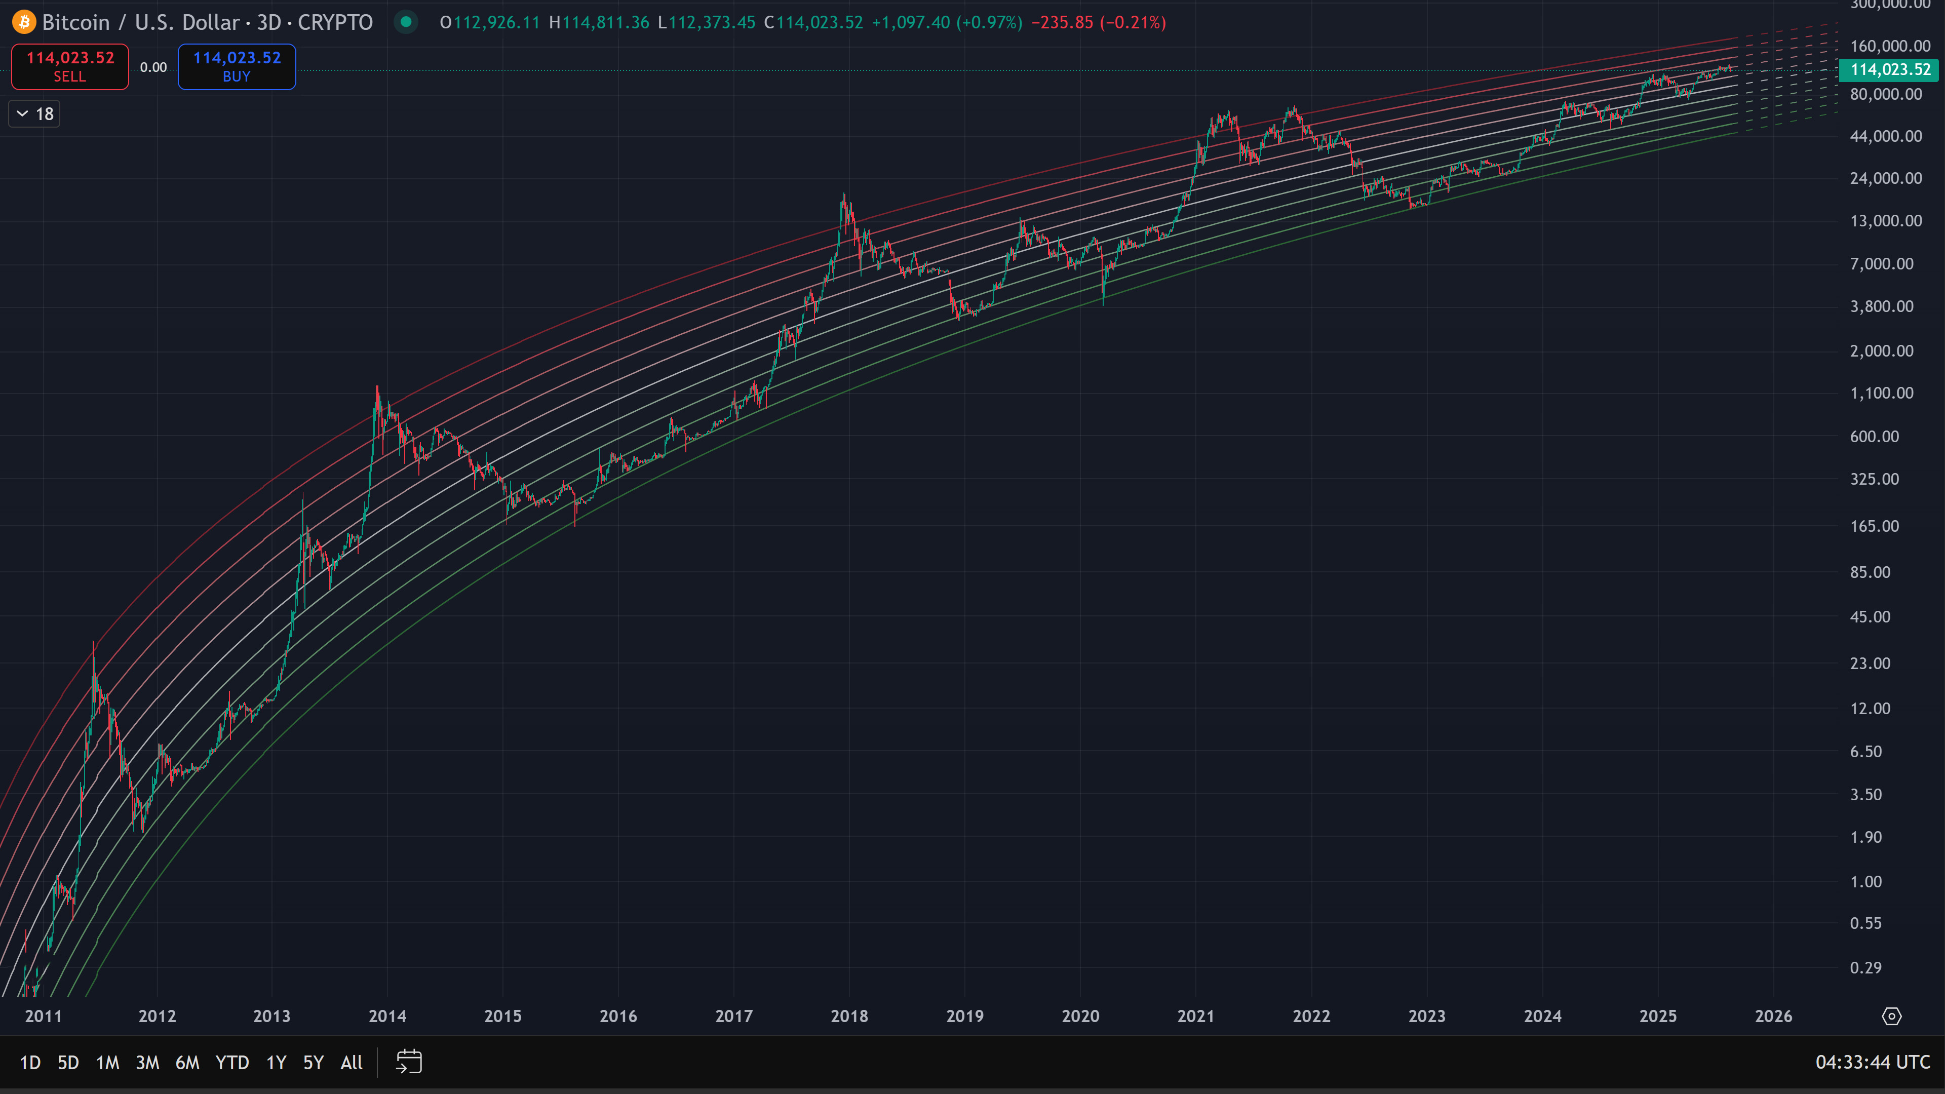The width and height of the screenshot is (1945, 1094).
Task: Open chart settings gear icon
Action: (x=1891, y=1015)
